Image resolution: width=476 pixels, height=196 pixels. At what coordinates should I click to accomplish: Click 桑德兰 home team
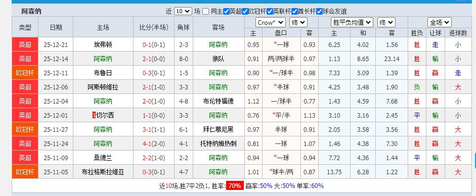pos(103,158)
